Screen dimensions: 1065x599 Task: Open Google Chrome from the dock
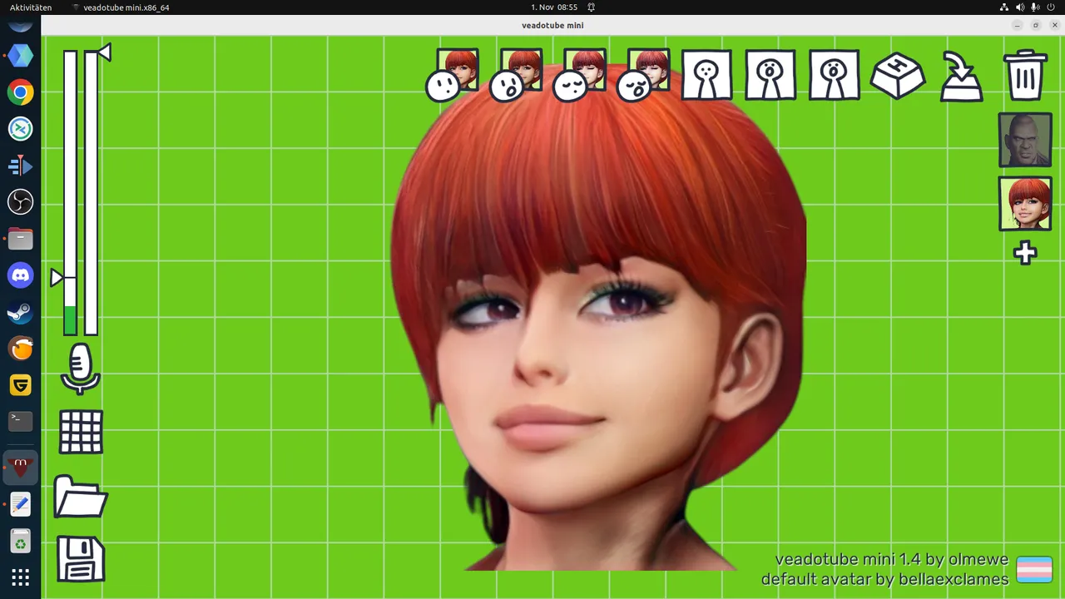pyautogui.click(x=21, y=92)
